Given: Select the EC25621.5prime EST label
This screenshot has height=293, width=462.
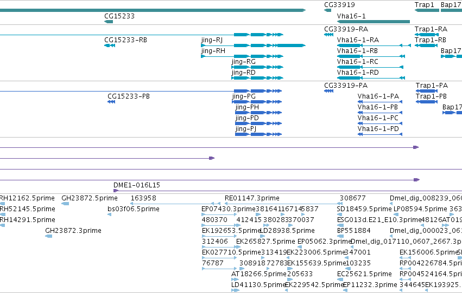Looking at the screenshot, I should coord(364,274).
